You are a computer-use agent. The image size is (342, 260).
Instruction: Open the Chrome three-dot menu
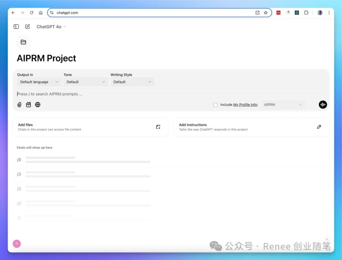(x=329, y=13)
